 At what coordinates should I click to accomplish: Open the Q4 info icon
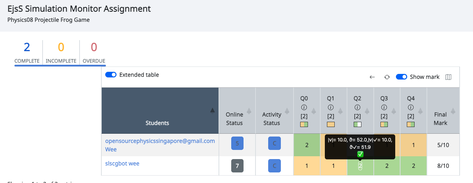411,107
